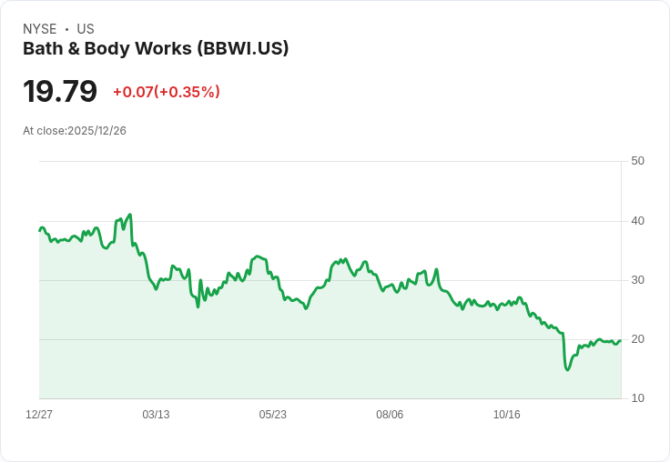
Task: Click the line's final endpoint at right edge
Action: coord(620,341)
